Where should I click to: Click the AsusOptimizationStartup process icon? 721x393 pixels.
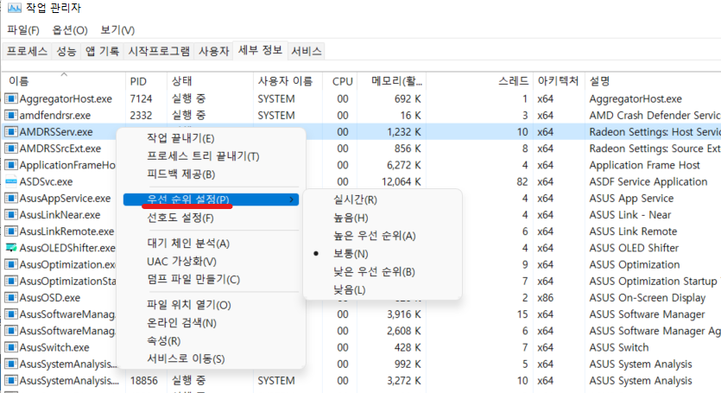(11, 281)
